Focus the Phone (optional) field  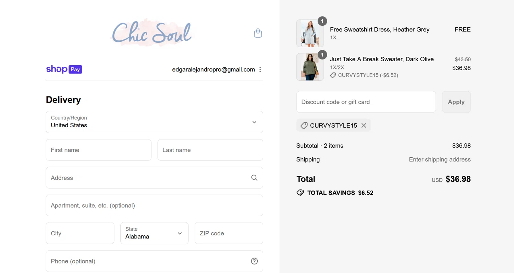point(155,261)
